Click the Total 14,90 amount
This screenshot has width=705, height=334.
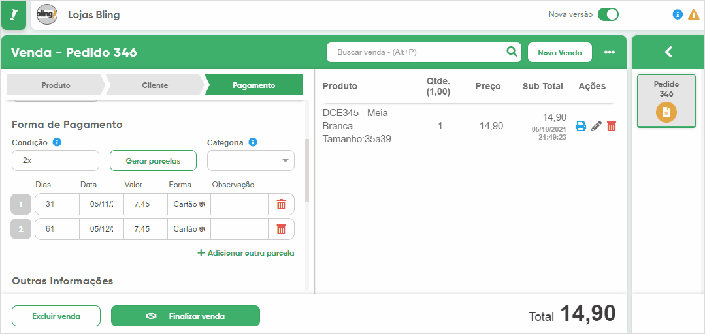point(588,313)
